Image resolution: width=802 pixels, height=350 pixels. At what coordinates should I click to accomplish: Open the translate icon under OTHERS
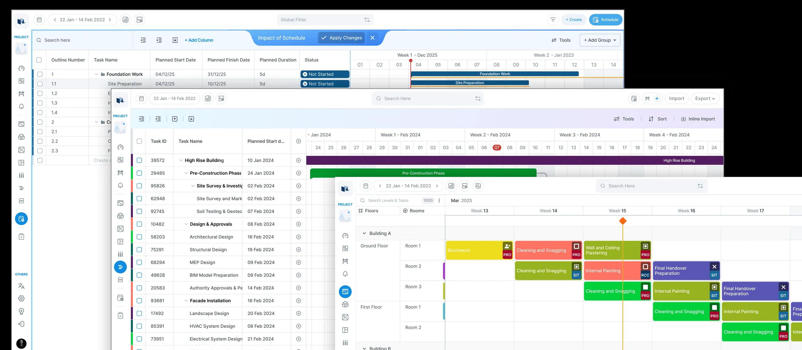pos(21,286)
